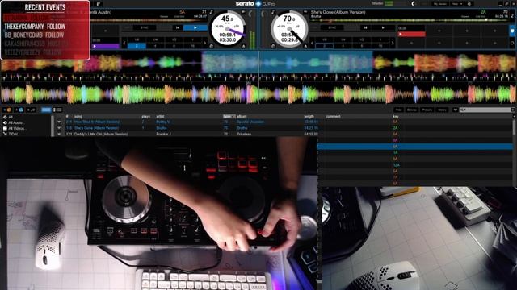Trigger red hot cue on right deck
The width and height of the screenshot is (517, 290).
411,34
